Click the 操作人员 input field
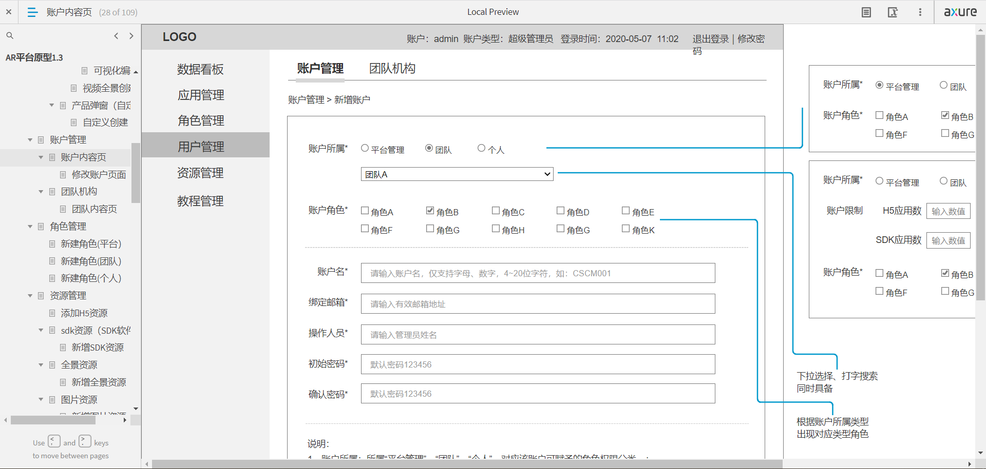 coord(538,335)
